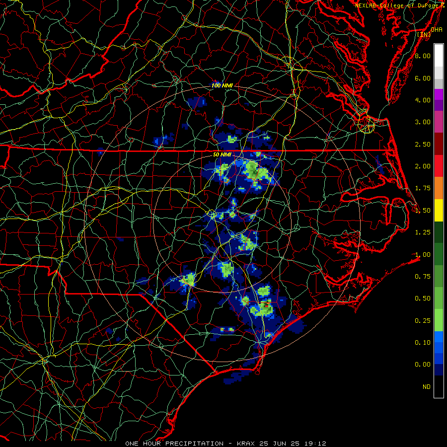
Task: Select the yellow legend swatch
Action: click(x=439, y=211)
